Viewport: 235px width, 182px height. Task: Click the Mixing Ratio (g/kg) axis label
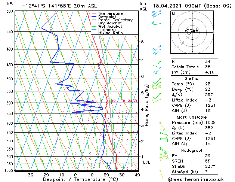[x=147, y=105]
